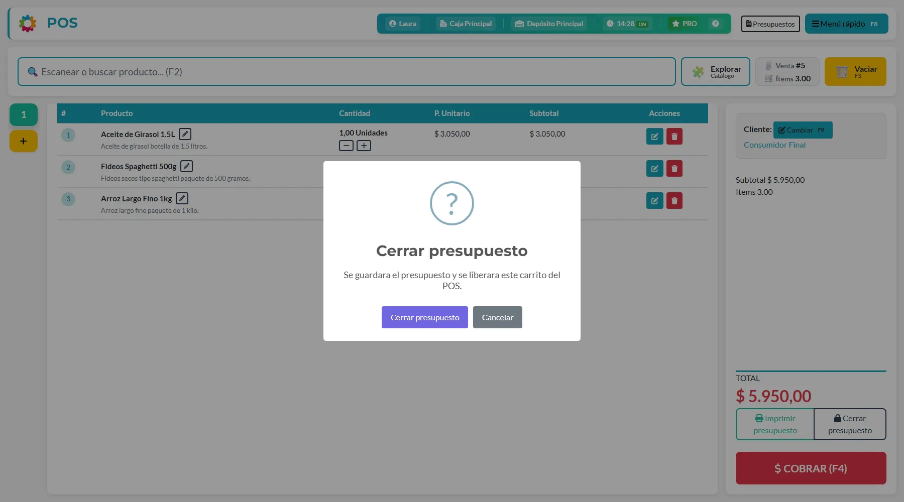
Task: Delete the Arroz Largo Fino row
Action: point(674,201)
